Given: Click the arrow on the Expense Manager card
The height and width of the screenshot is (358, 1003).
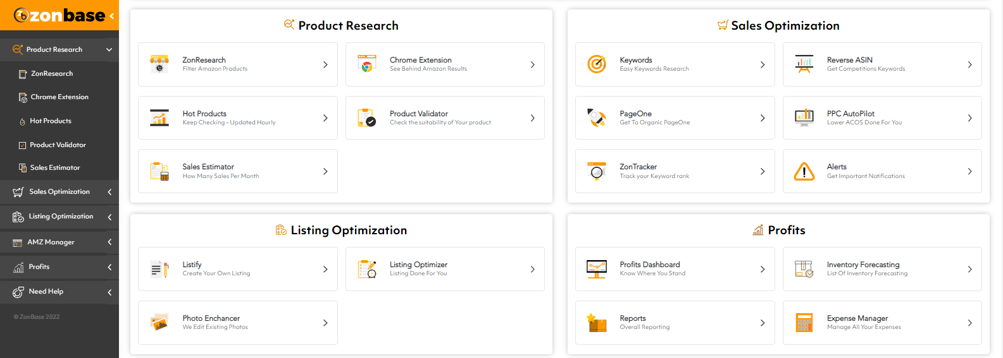Looking at the screenshot, I should click(x=969, y=323).
